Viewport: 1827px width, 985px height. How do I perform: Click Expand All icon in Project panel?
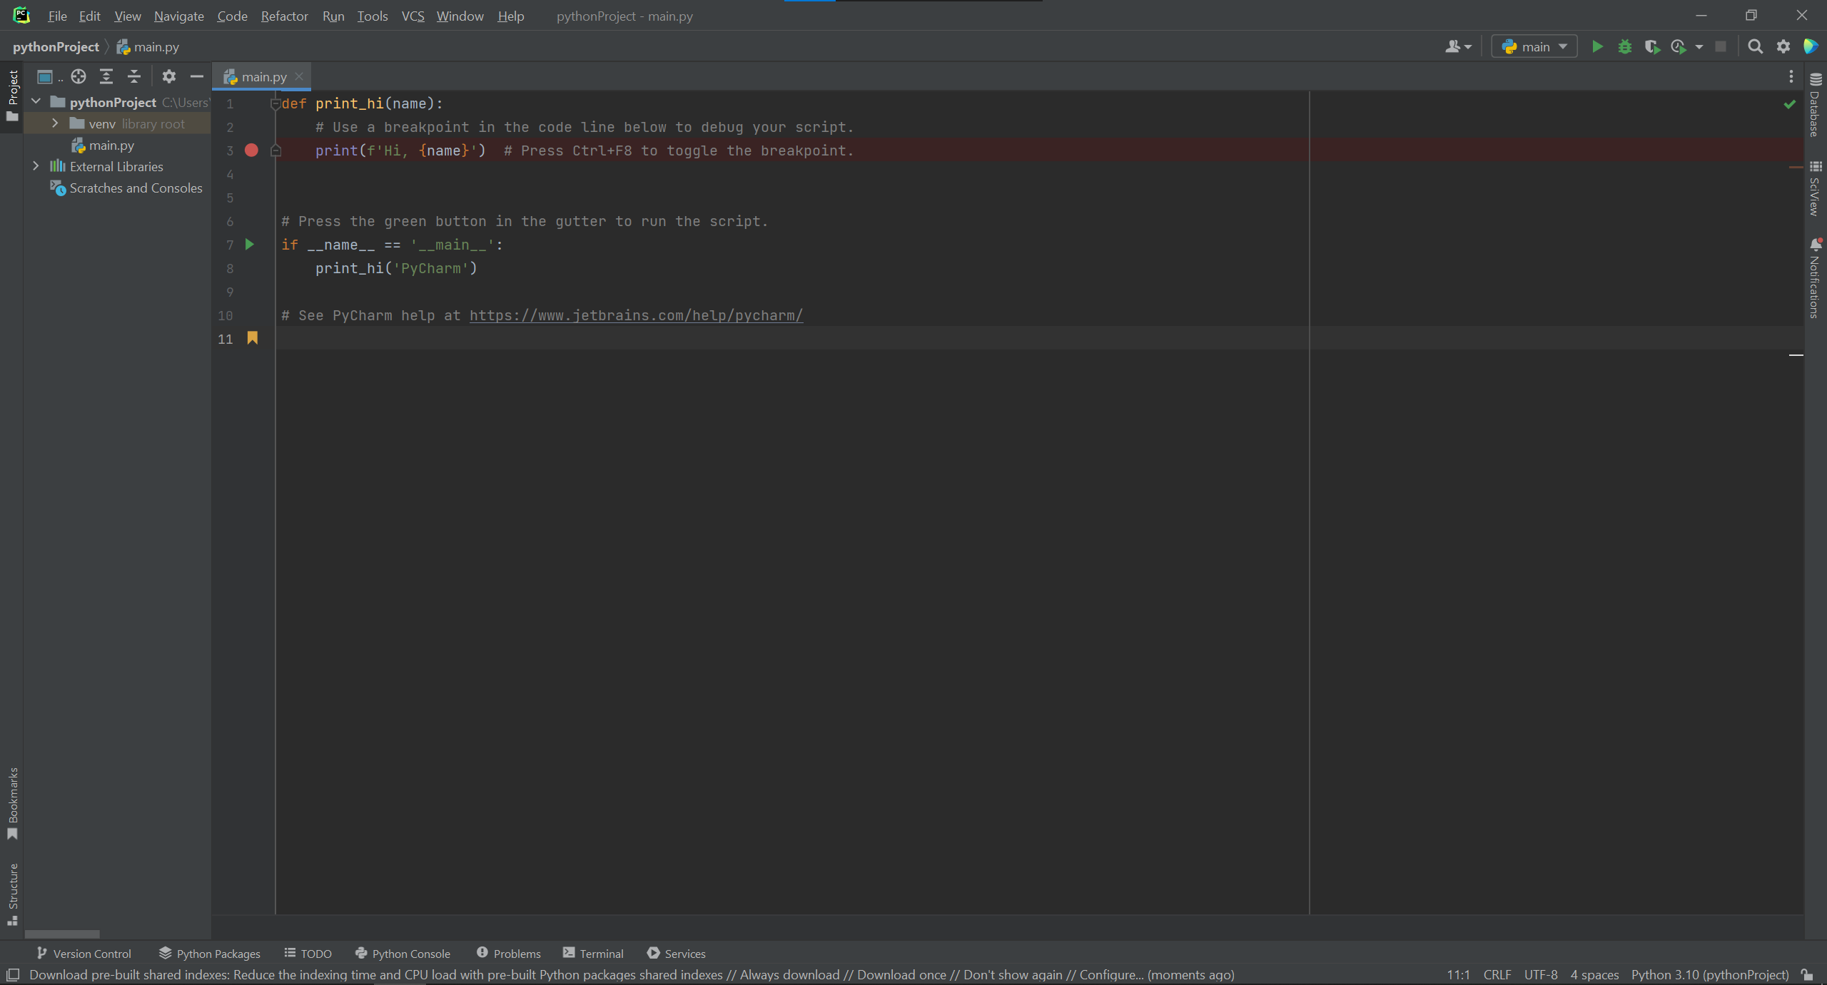click(106, 76)
